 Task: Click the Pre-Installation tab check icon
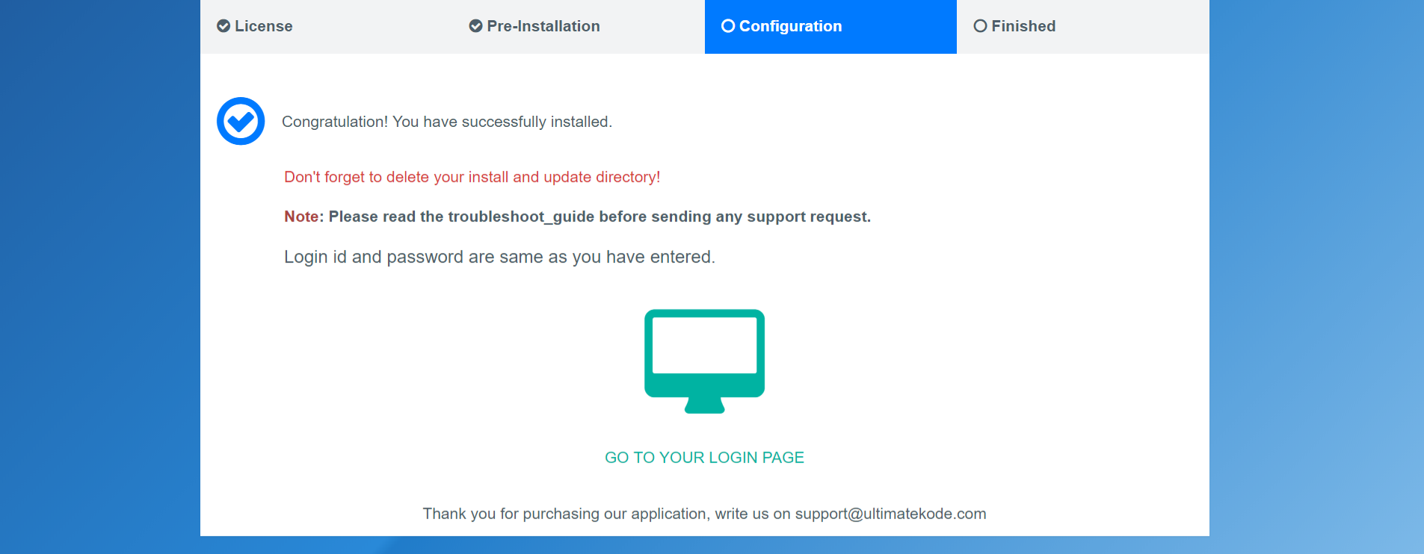[475, 26]
